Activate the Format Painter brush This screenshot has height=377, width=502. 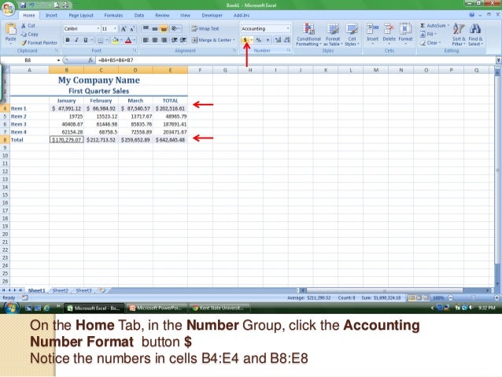point(39,43)
